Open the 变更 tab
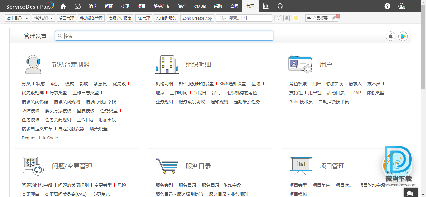This screenshot has height=197, width=426. (x=125, y=6)
